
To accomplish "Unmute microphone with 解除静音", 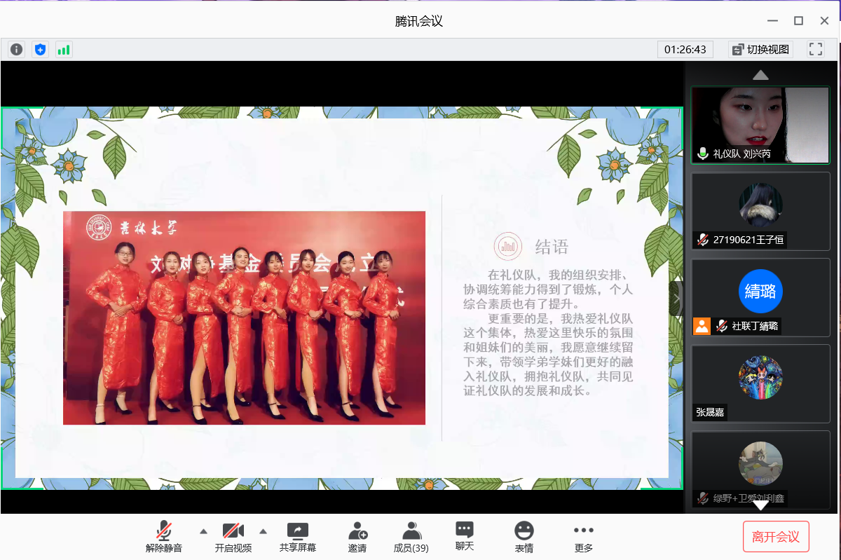I will [x=164, y=537].
